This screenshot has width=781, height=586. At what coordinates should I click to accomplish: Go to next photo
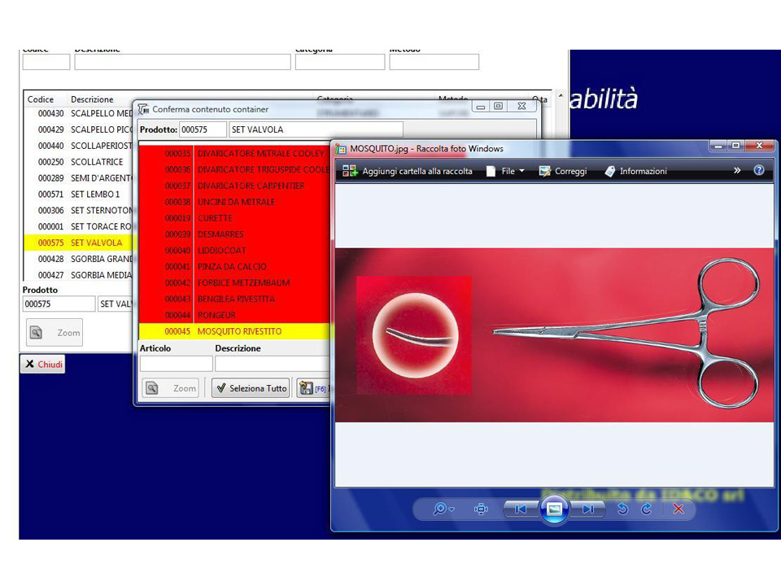tap(587, 509)
